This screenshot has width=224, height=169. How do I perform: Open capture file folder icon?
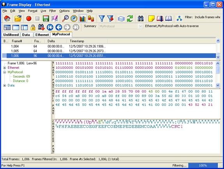pos(18,19)
